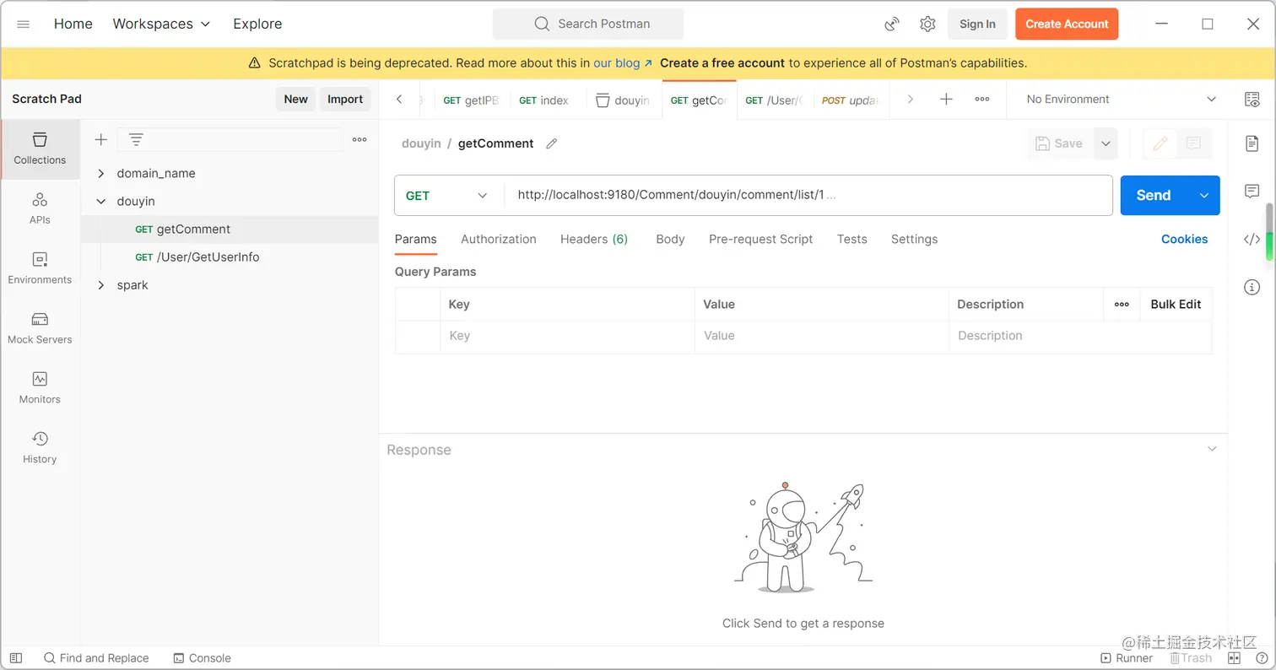Rename request using the pencil icon
Viewport: 1276px width, 670px height.
pyautogui.click(x=552, y=143)
